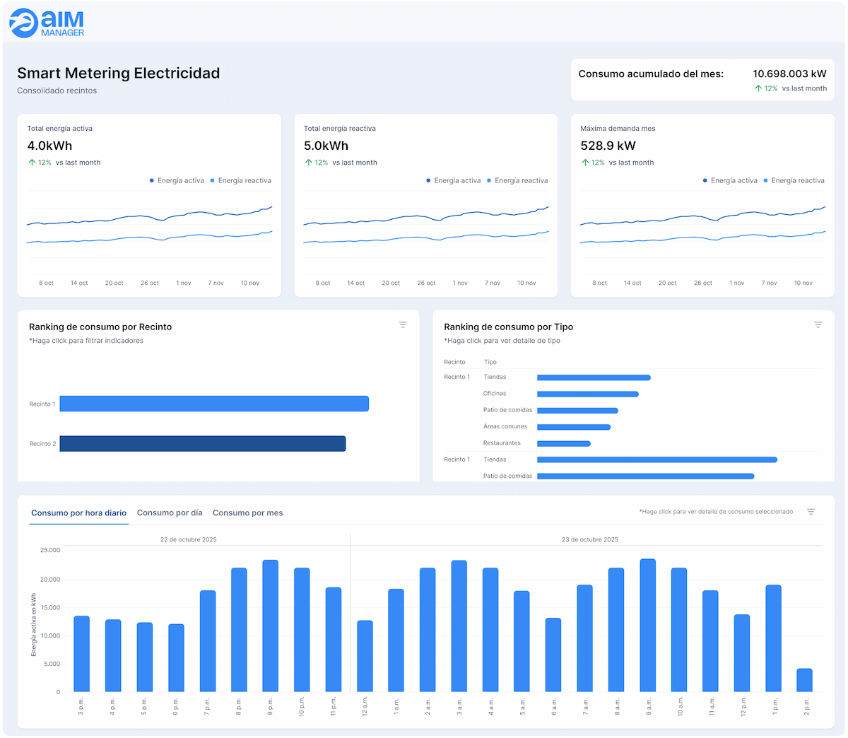848x738 pixels.
Task: Open filter icon in Ranking por Tipo
Action: [818, 324]
